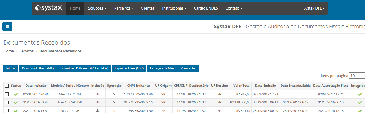Sort by CNPJ Emitente column header
The image size is (365, 113).
click(x=138, y=86)
